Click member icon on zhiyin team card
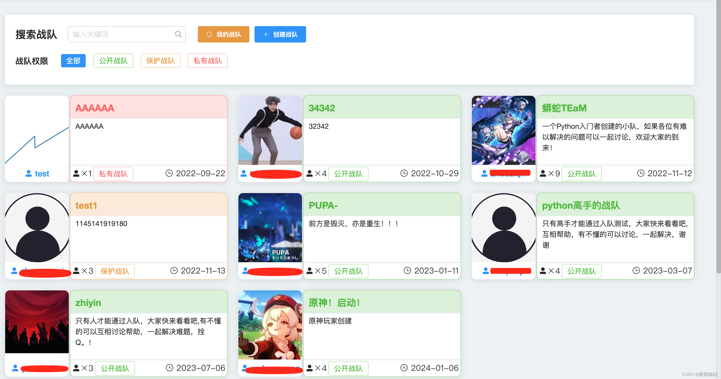Screen dimensions: 721x379 click(x=76, y=368)
